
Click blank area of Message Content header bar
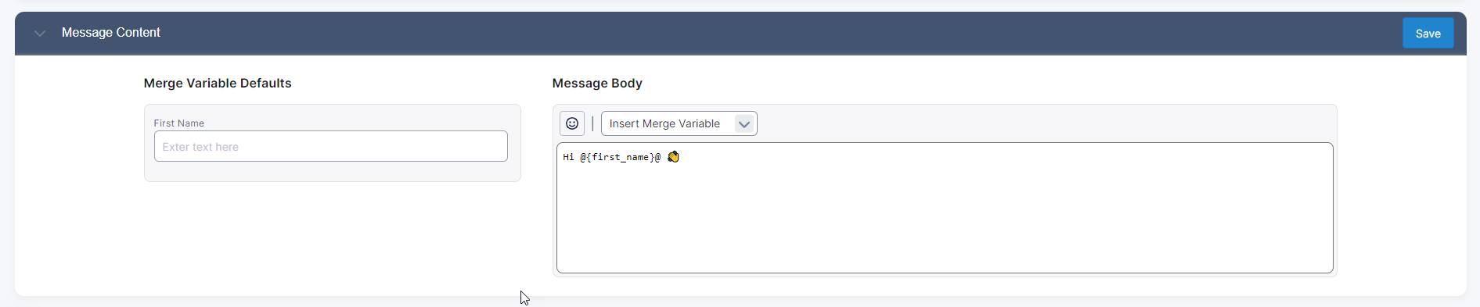point(783,33)
